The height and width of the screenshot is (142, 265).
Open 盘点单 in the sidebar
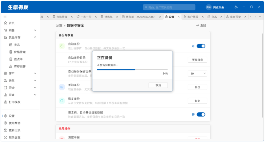pos(18,59)
